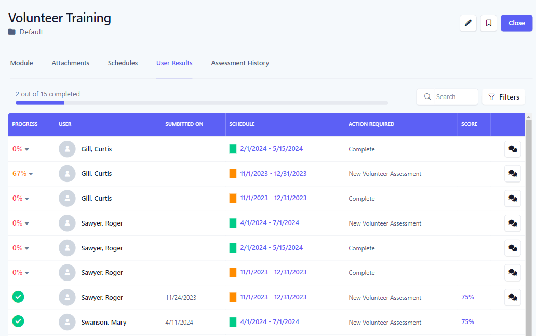Open the Assessment History tab
This screenshot has width=536, height=336.
tap(240, 63)
